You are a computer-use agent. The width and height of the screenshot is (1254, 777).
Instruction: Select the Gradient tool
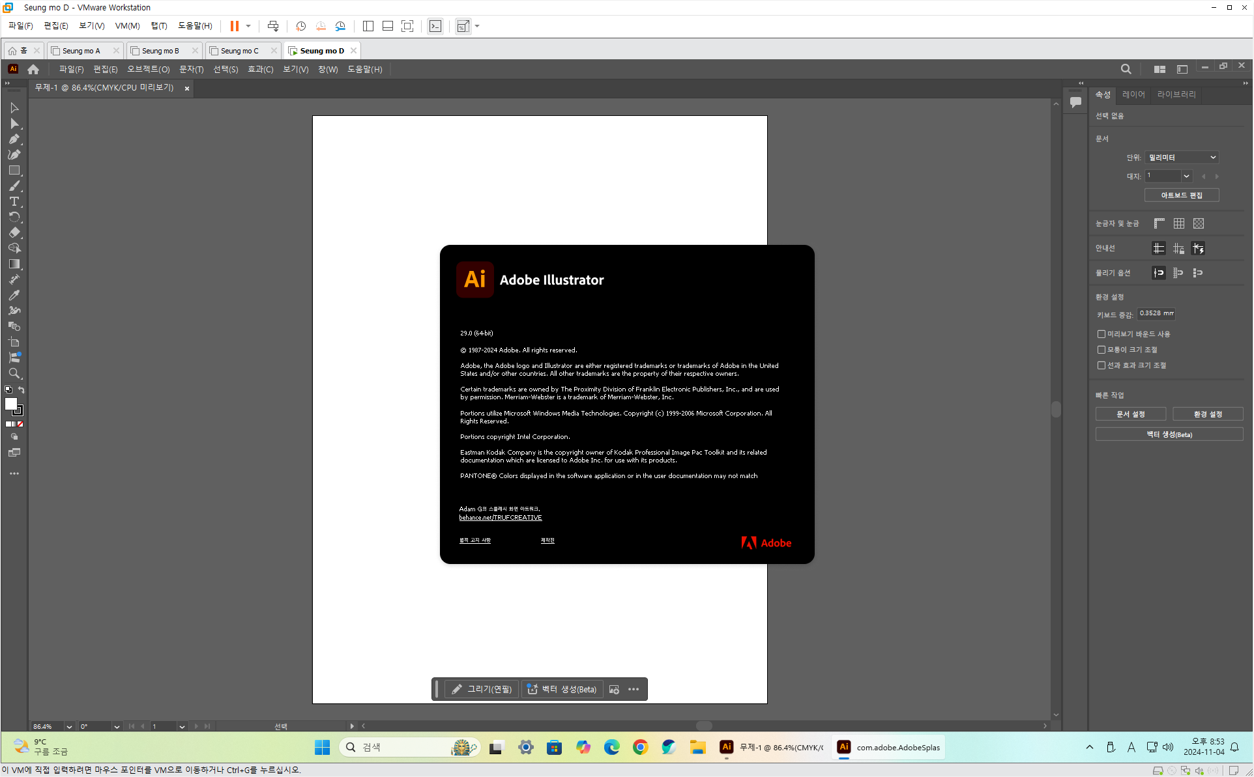[x=14, y=264]
